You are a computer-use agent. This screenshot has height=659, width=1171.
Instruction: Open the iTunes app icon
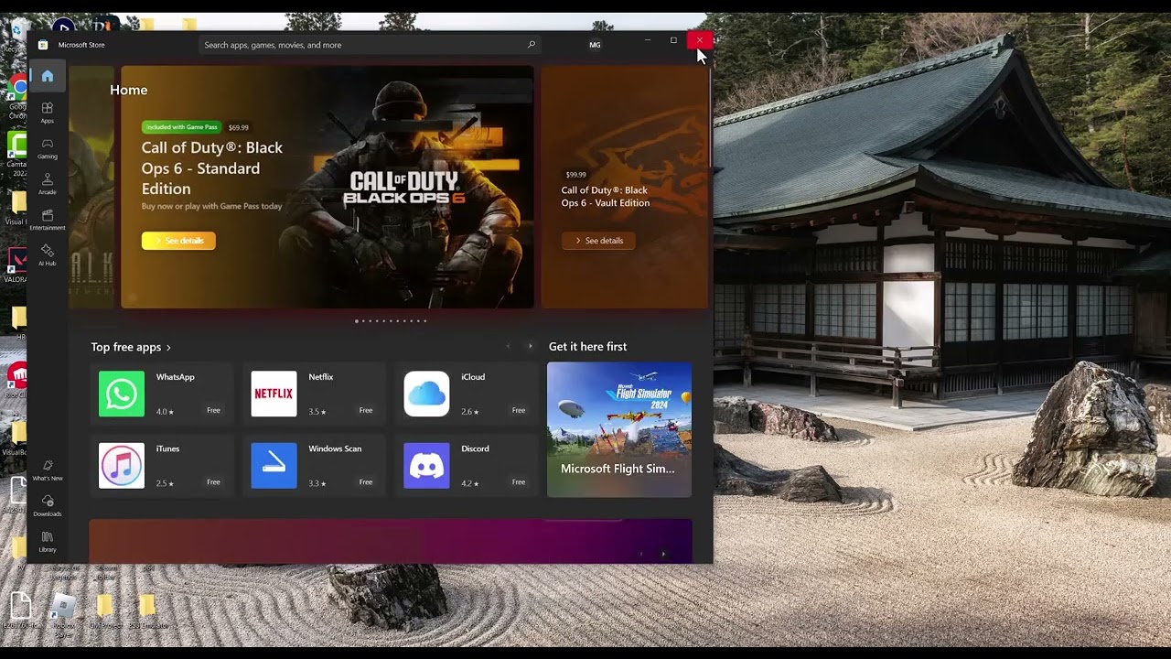tap(122, 465)
